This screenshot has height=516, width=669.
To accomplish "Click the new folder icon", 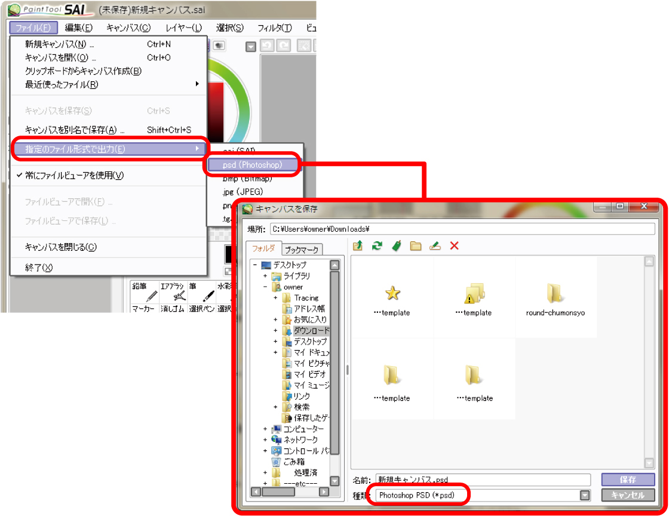I will pyautogui.click(x=416, y=245).
